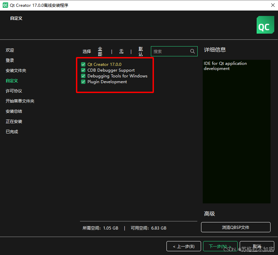Screen dimensions: 278x255
Task: Click the Qt Creator icon in the title bar
Action: click(x=5, y=5)
